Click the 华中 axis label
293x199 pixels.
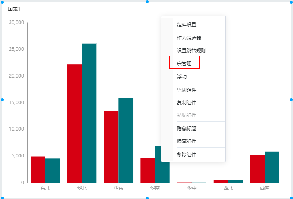(191, 188)
